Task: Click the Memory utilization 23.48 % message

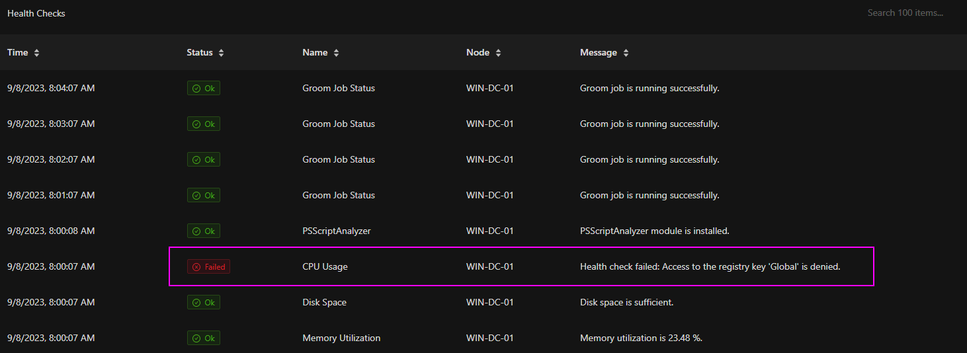Action: click(x=641, y=338)
